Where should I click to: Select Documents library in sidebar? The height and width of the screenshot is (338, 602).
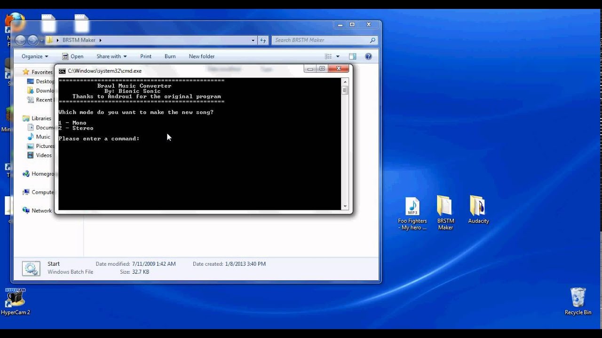[40, 128]
